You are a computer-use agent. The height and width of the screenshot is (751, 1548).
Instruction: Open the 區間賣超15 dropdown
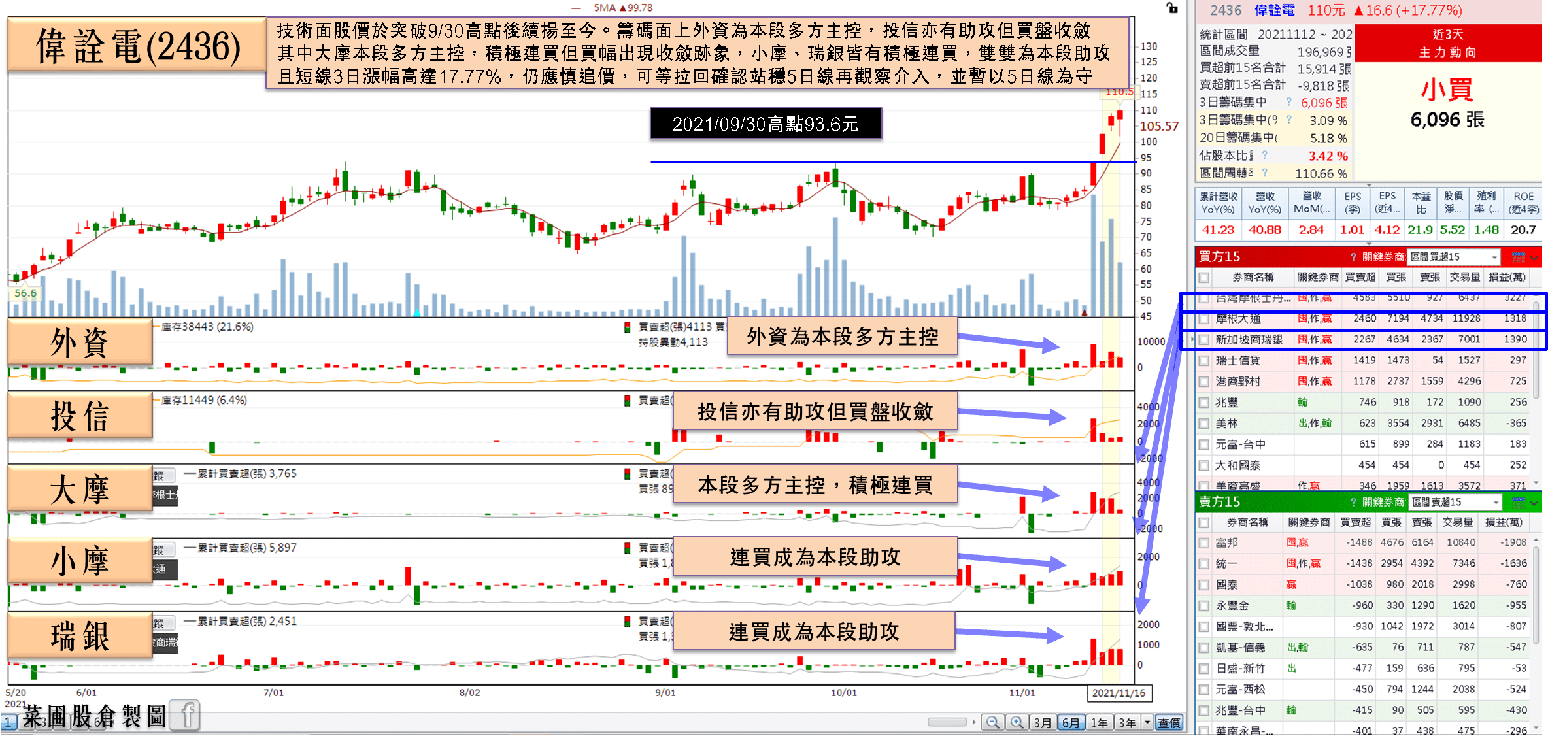1455,502
